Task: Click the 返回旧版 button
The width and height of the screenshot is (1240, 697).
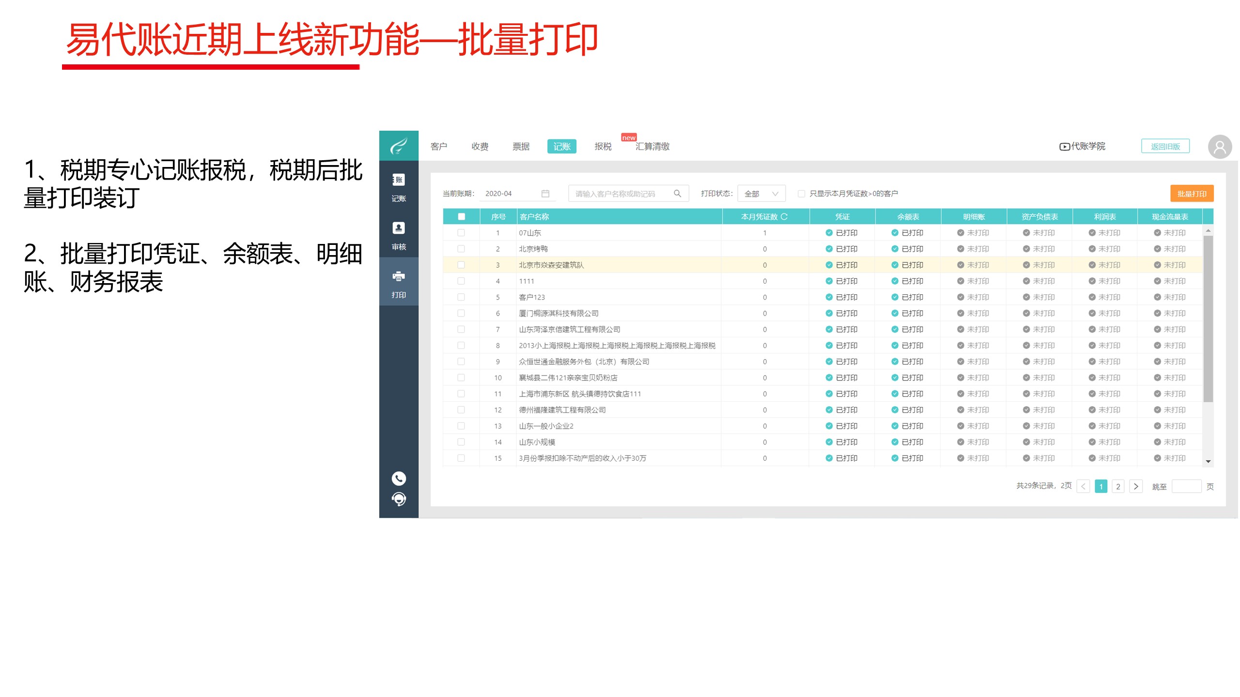Action: [1165, 146]
